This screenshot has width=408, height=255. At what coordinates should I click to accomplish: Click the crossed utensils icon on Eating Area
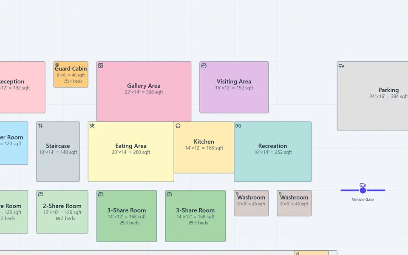92,126
